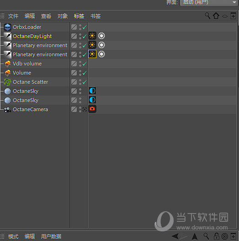
Task: Click the Object Manager grip handle
Action: pos(2,16)
